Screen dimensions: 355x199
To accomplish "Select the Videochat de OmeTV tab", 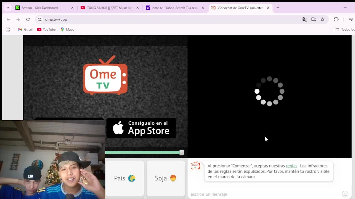I will [240, 8].
